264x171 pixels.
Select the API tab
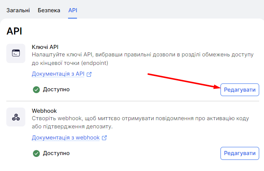click(x=73, y=10)
